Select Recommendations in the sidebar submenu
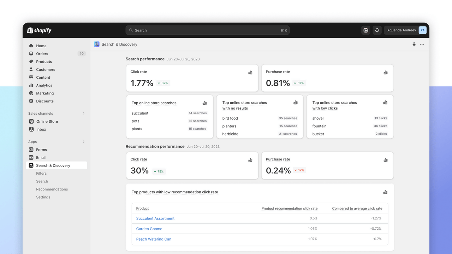The height and width of the screenshot is (254, 452). click(x=52, y=189)
